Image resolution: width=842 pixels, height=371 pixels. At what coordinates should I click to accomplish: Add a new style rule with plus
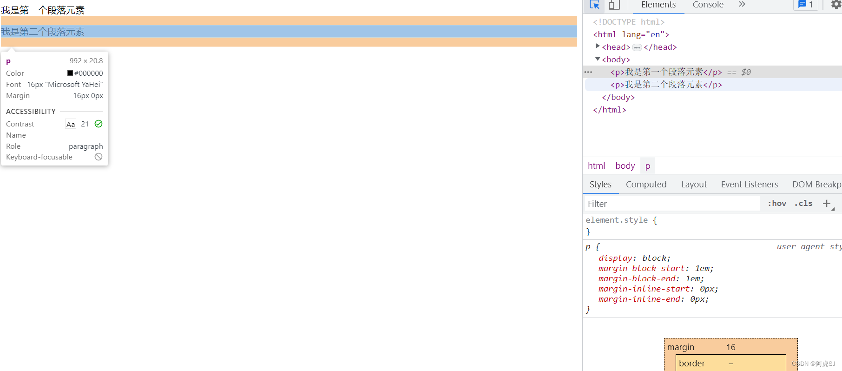click(827, 204)
